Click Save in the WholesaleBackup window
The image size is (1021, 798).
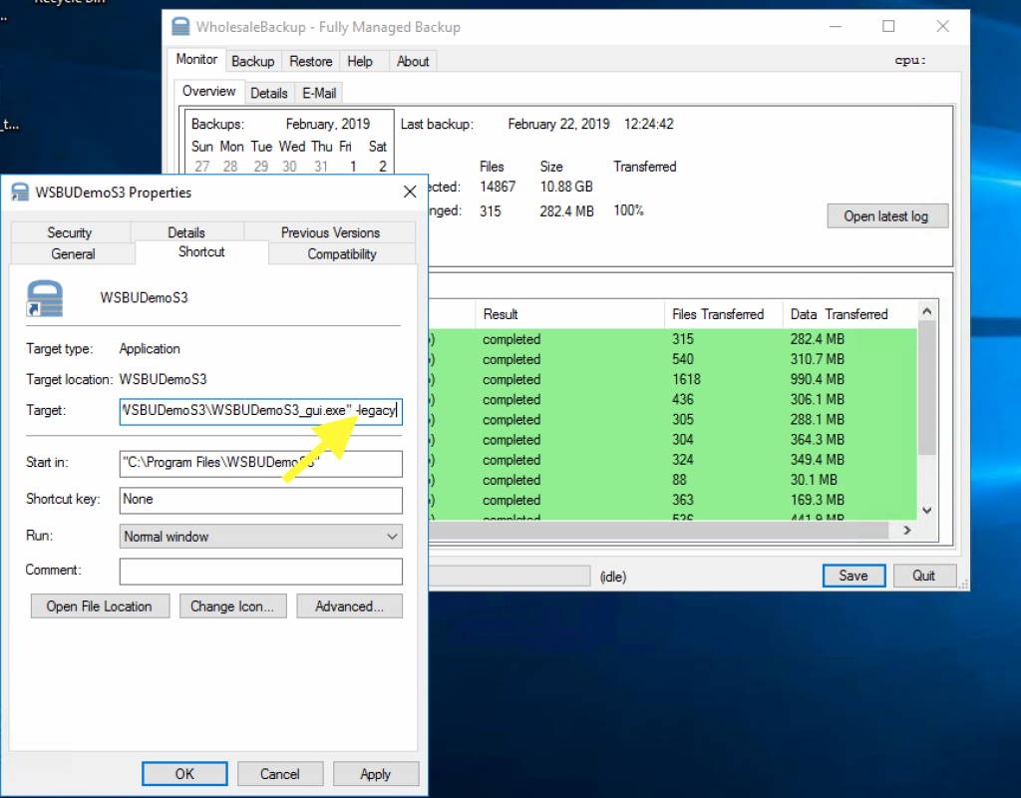(x=853, y=576)
